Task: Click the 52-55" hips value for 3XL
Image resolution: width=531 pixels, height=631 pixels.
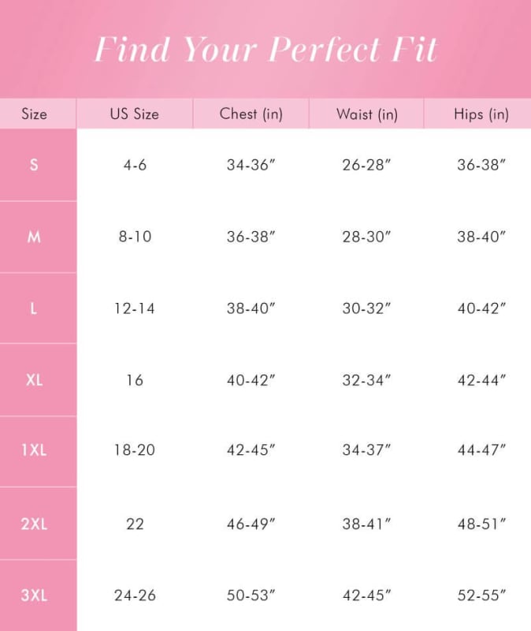Action: coord(481,596)
